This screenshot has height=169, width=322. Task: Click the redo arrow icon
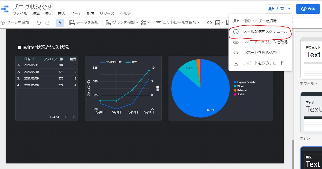[48, 23]
